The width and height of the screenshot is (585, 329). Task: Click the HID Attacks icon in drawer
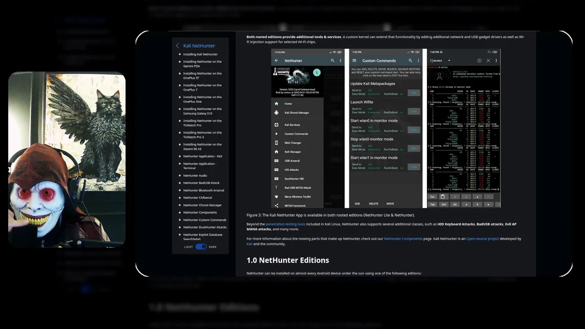[276, 170]
